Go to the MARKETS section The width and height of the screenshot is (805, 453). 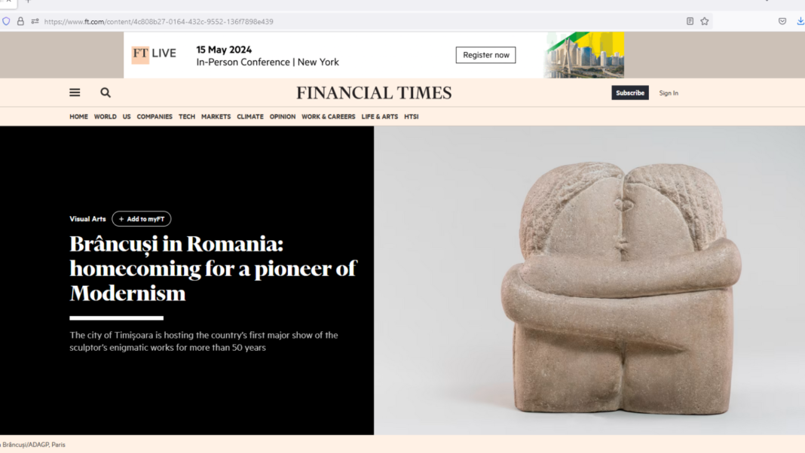[x=216, y=117]
